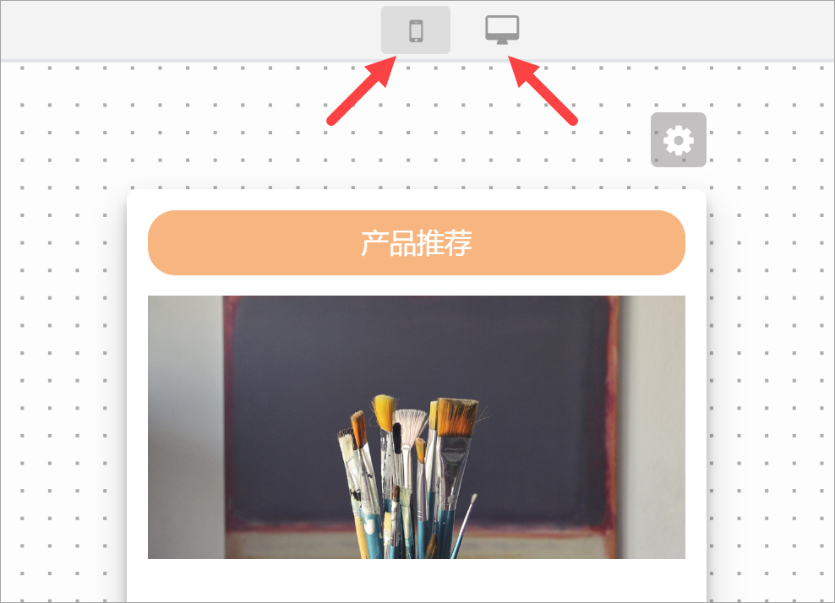The image size is (835, 603).
Task: Click the red arrow pointing to phone icon
Action: 362,90
